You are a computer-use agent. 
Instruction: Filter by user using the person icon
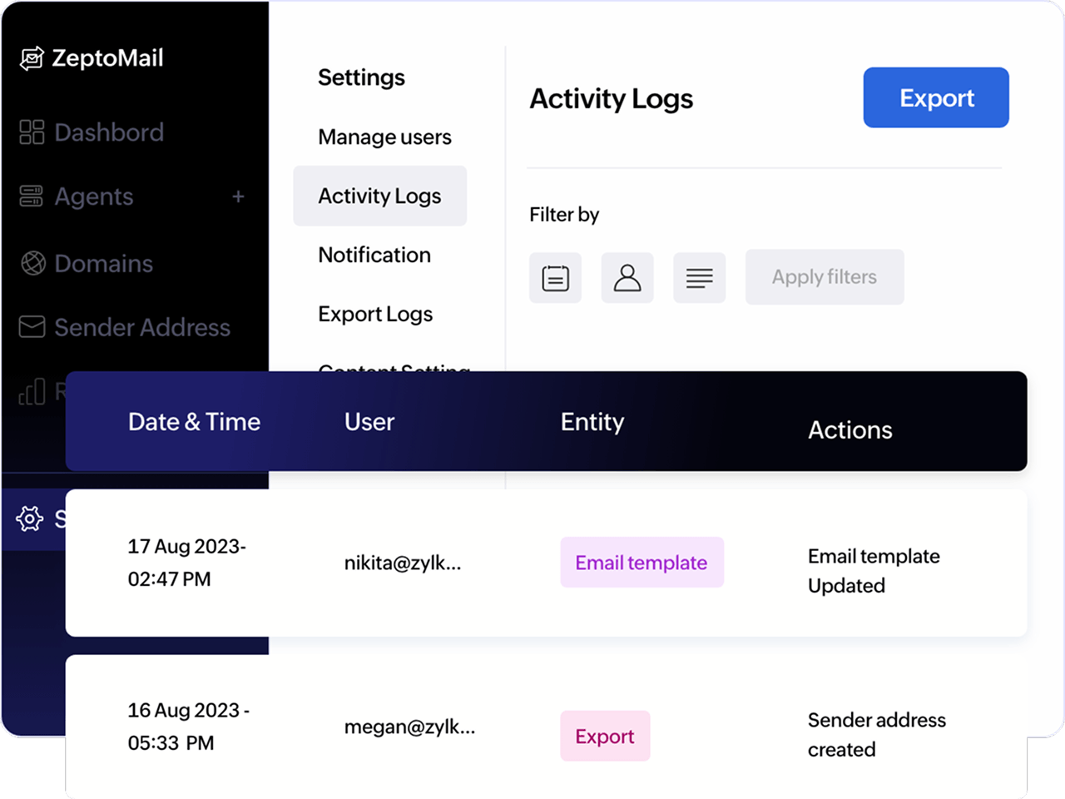click(627, 278)
